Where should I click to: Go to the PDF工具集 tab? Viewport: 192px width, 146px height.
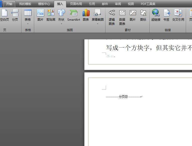click(148, 4)
